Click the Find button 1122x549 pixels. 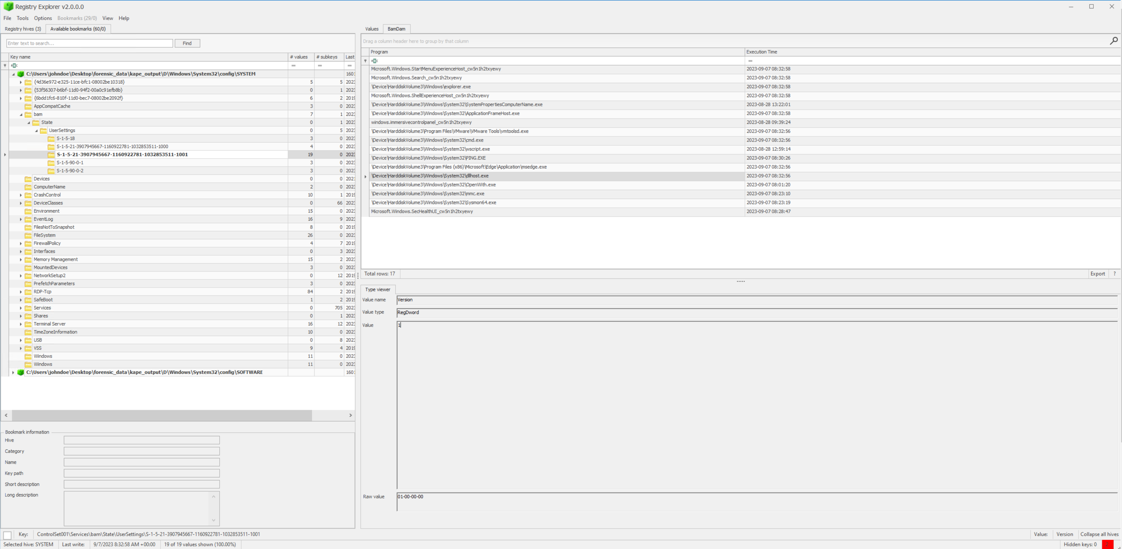187,43
